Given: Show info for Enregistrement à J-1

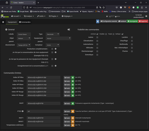Looking at the screenshot, I should pos(56,66).
